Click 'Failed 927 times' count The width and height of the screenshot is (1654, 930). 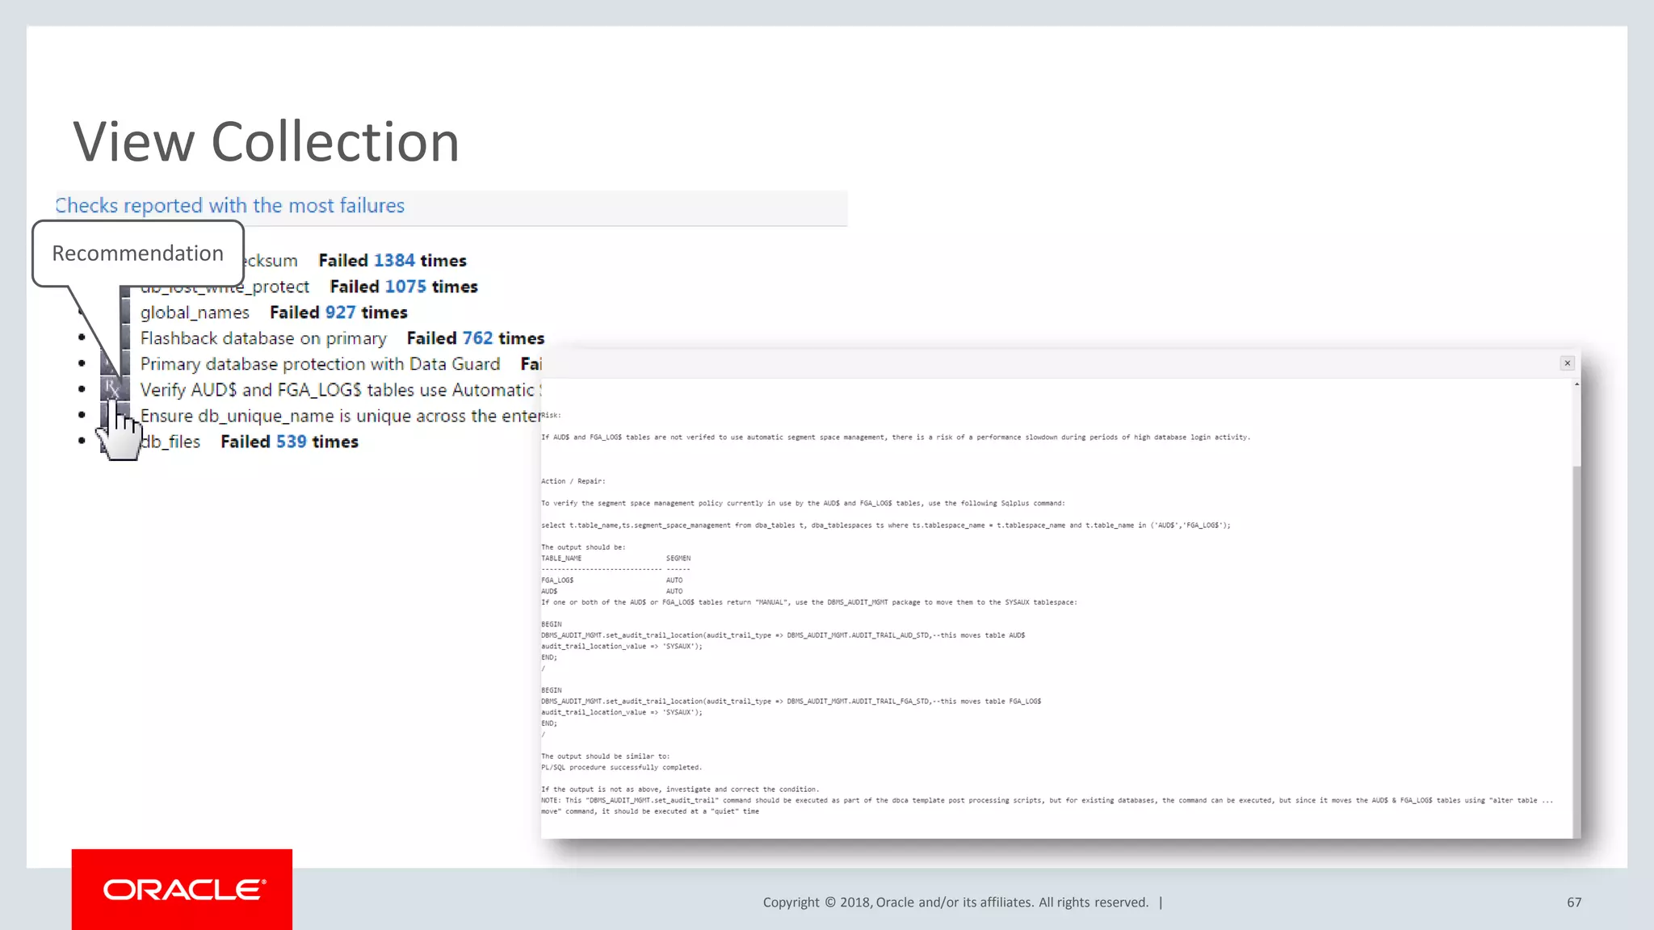(x=338, y=312)
